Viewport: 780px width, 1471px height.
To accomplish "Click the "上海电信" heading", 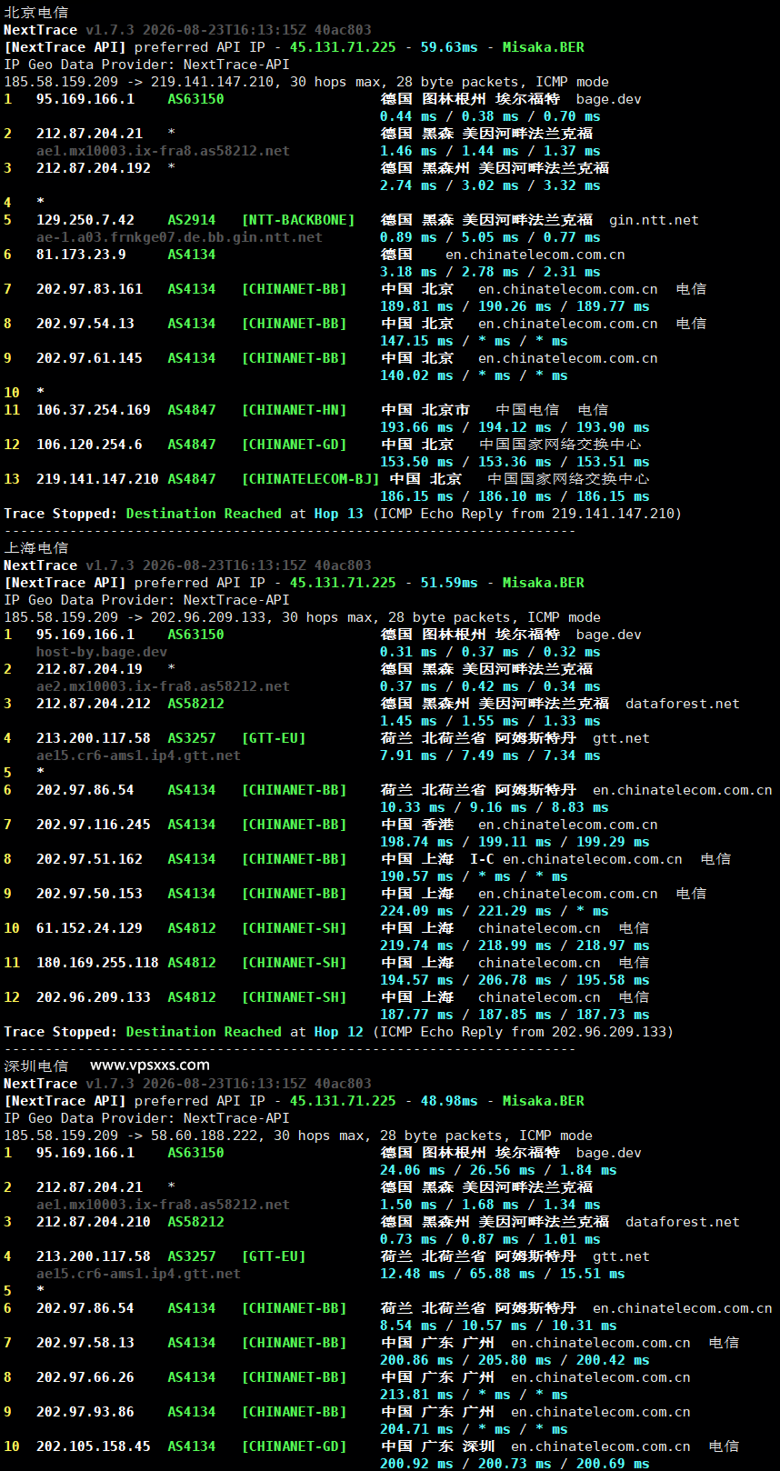I will (36, 548).
